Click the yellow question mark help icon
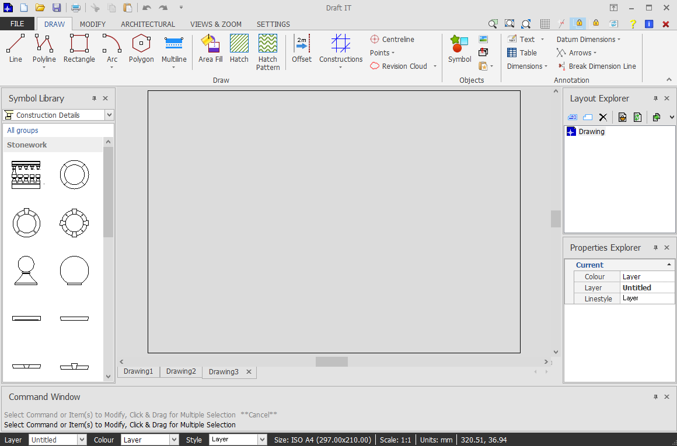 633,24
